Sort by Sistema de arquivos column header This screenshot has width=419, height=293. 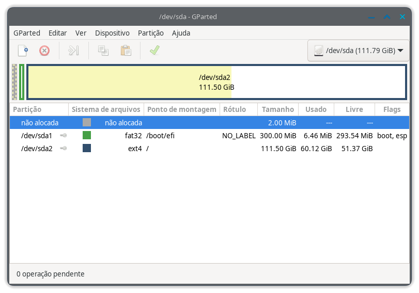coord(106,109)
